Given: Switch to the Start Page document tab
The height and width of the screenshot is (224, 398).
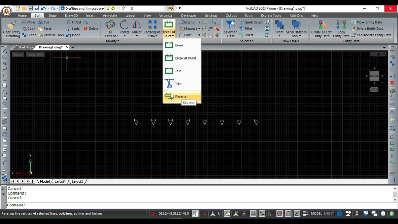Looking at the screenshot, I should point(26,47).
